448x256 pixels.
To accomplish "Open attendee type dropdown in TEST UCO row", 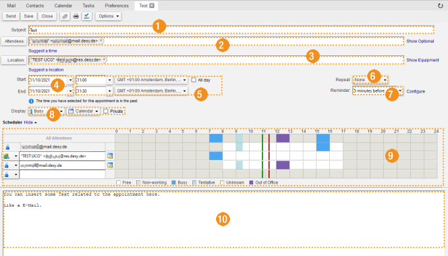I will point(16,156).
